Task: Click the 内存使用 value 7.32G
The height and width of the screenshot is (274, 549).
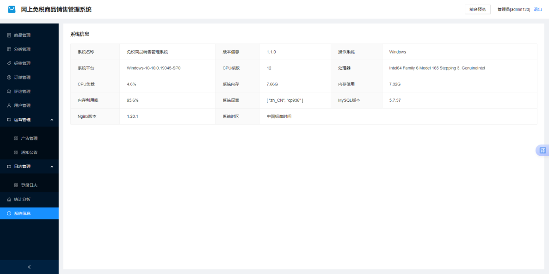Action: (x=395, y=84)
